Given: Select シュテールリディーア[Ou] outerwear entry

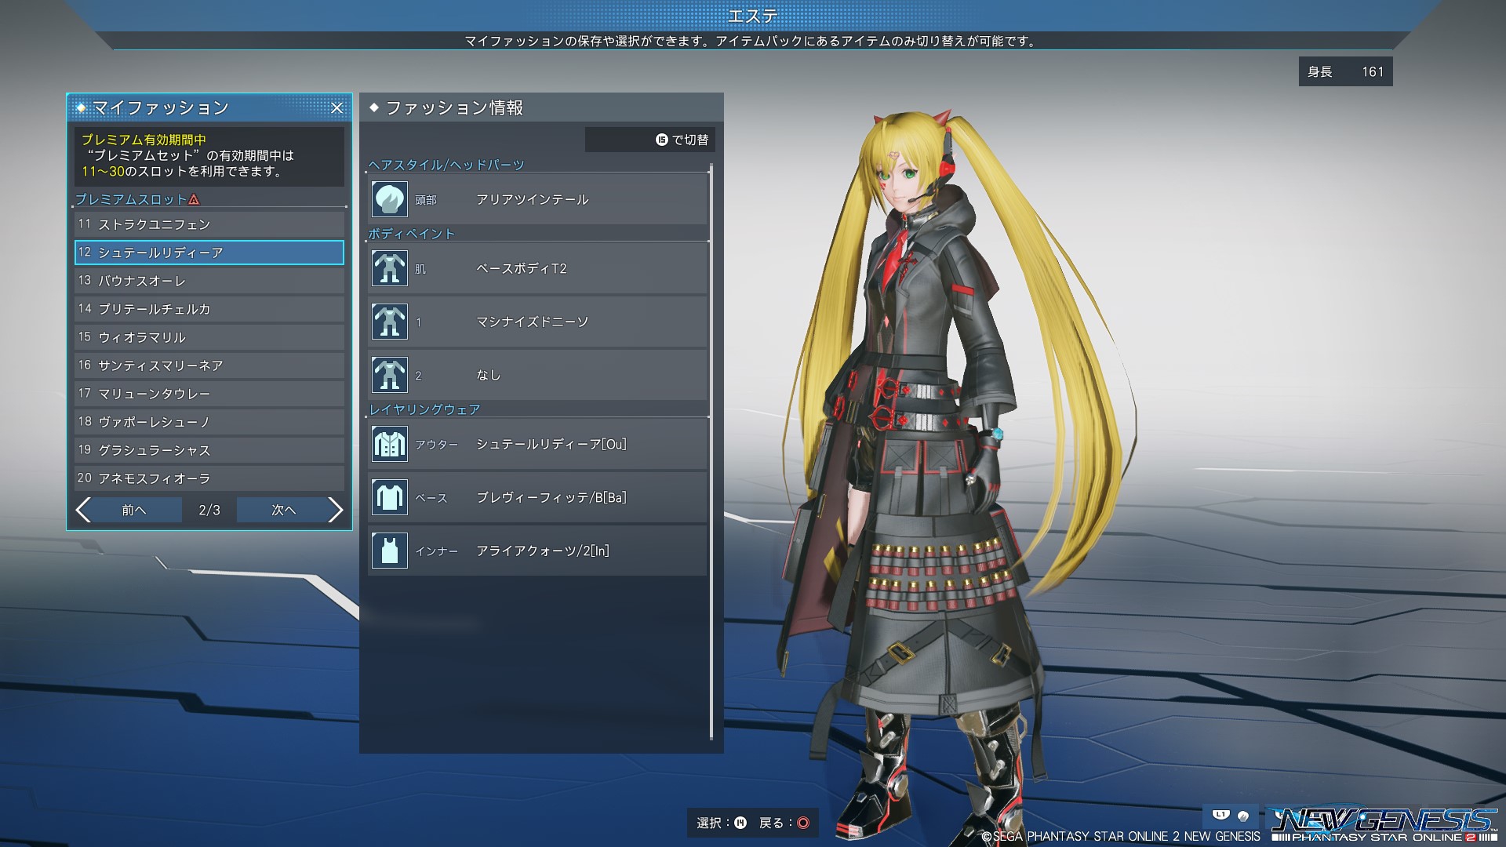Looking at the screenshot, I should (x=538, y=444).
